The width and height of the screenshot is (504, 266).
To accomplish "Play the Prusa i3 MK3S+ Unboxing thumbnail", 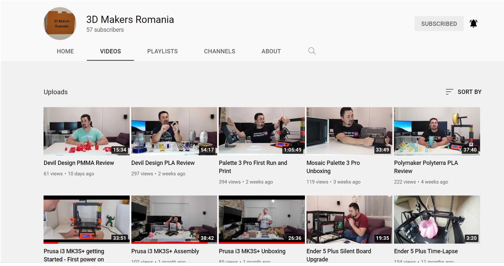I will pyautogui.click(x=262, y=220).
